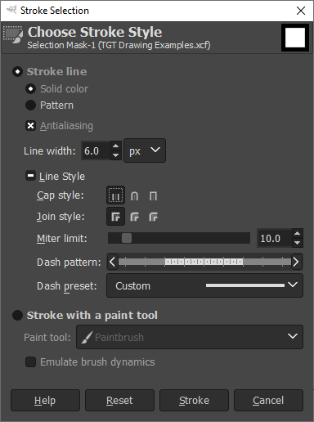Select the butt cap style icon
Screen dimensions: 314x422
click(115, 195)
